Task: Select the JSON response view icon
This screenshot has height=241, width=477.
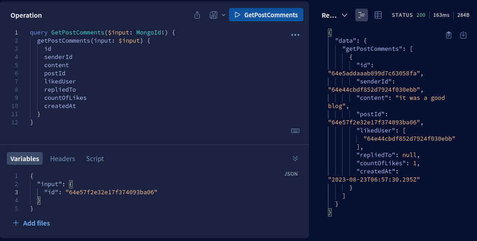Action: [362, 15]
